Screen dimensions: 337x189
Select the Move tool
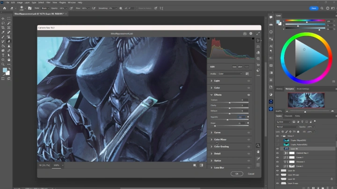tap(3, 18)
